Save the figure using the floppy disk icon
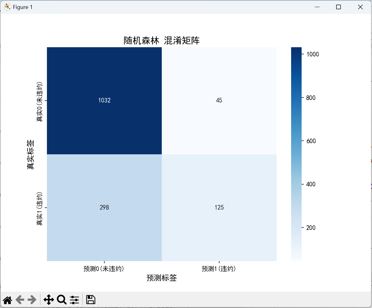The image size is (372, 308). (90, 299)
